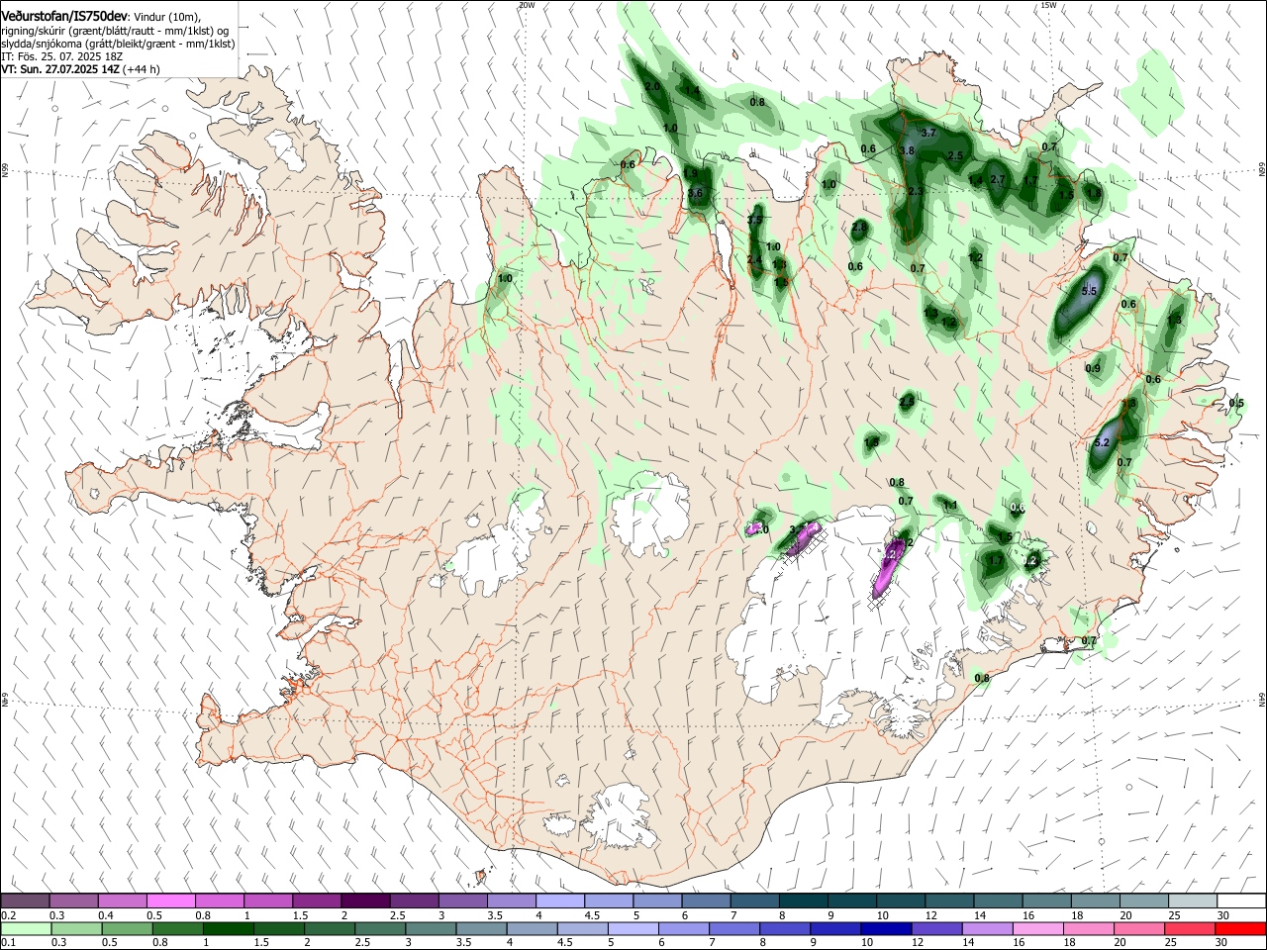This screenshot has width=1267, height=950.
Task: Click the bottom-row dark blue swatch between 10 and 12
Action: point(884,928)
